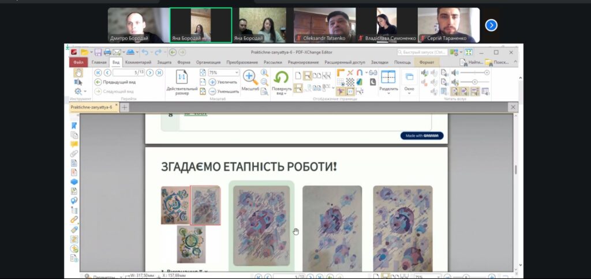Expand the Window dropdown in the ribbon
The image size is (591, 279).
pos(409,90)
